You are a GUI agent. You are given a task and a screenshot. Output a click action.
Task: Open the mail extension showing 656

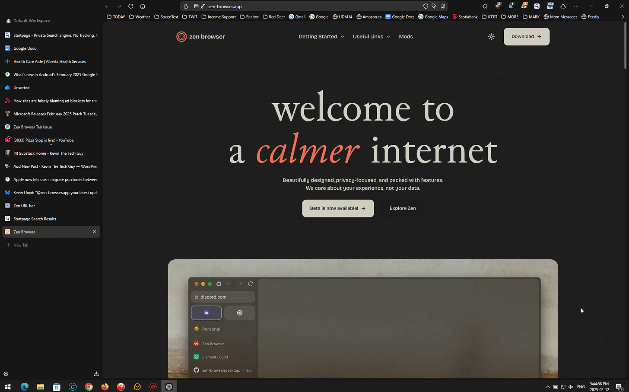point(550,6)
